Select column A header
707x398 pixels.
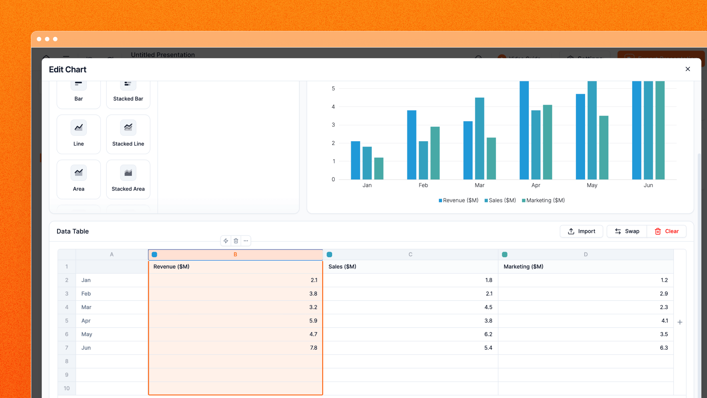[x=112, y=255]
